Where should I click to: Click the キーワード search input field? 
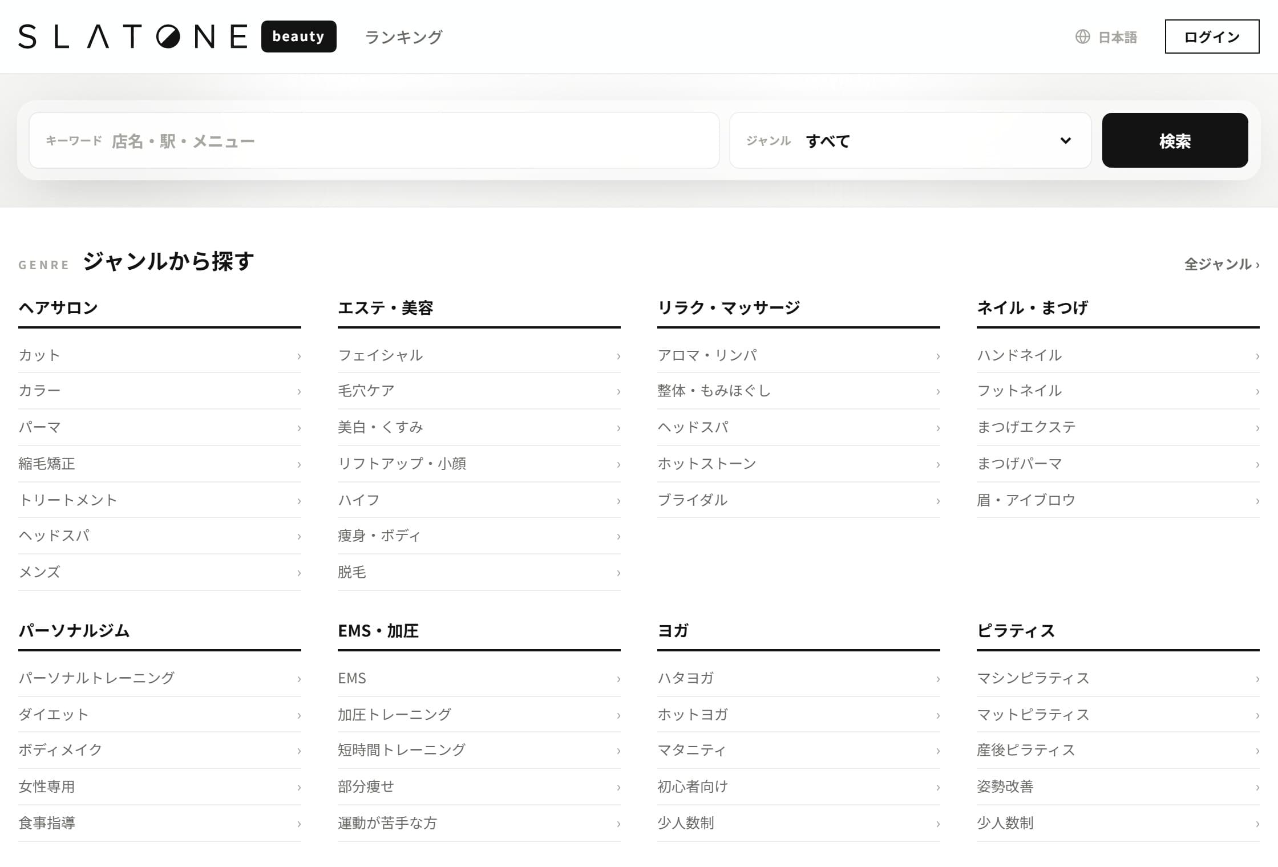[374, 140]
